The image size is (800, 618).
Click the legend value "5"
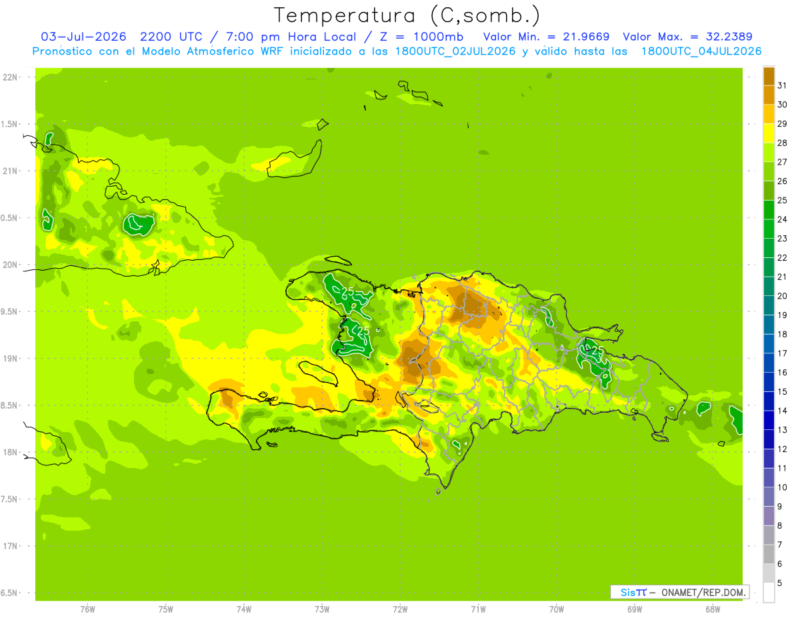coord(780,583)
